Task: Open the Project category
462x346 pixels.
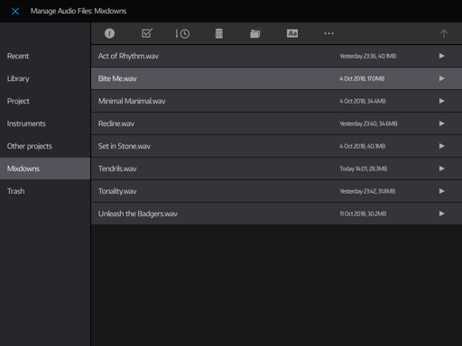Action: click(45, 101)
